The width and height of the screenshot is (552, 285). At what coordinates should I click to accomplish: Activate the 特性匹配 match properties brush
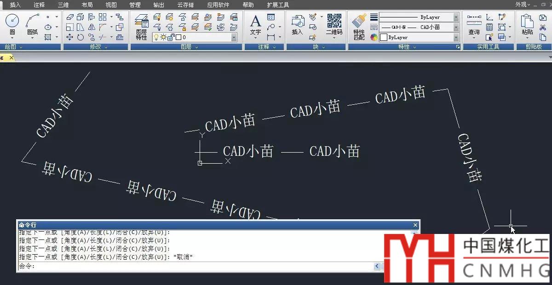point(359,27)
